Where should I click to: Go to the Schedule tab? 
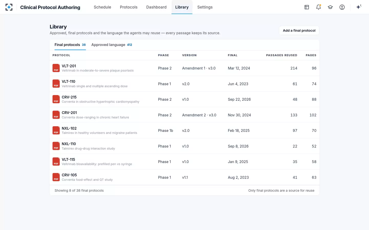click(x=102, y=7)
